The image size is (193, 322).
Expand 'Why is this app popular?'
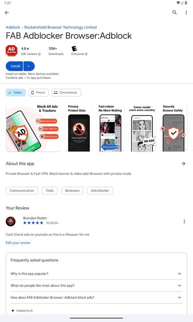(x=96, y=274)
